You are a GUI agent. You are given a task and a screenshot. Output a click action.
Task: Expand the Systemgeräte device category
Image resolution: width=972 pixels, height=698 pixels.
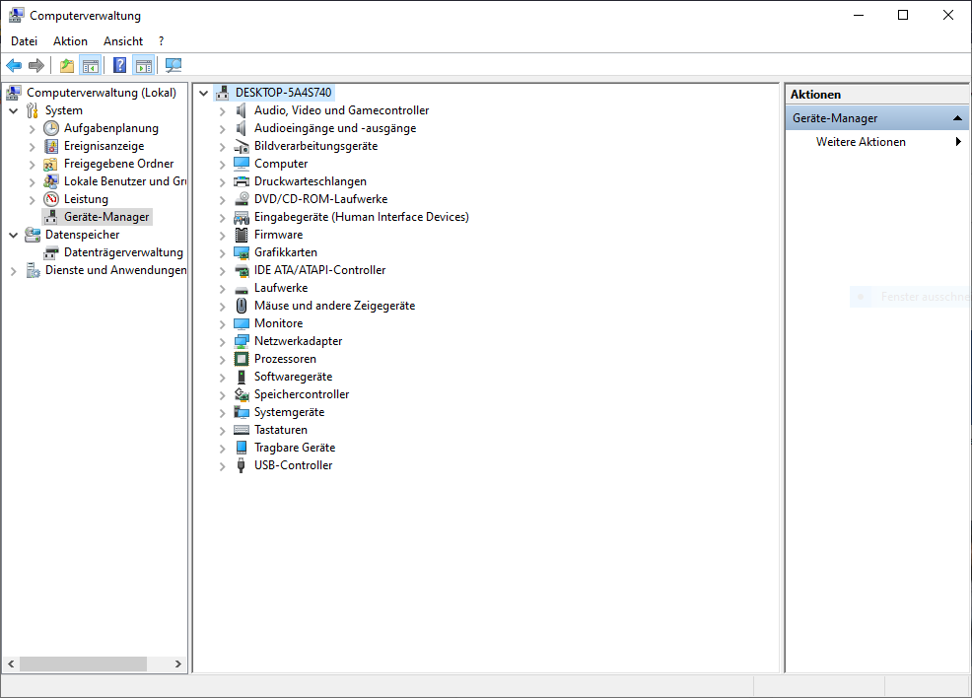tap(222, 413)
